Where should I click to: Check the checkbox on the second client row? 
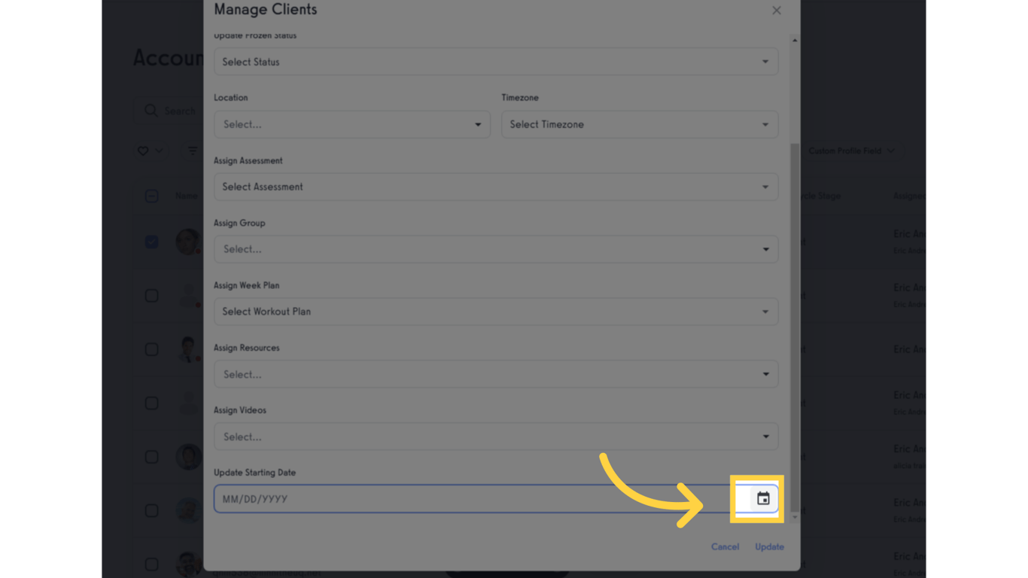151,295
